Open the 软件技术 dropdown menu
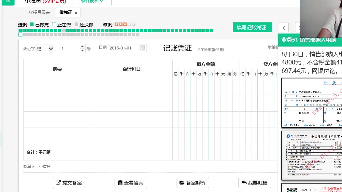Image resolution: width=342 pixels, height=192 pixels. 92,2
